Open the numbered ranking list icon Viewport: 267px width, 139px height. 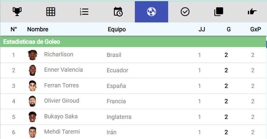(x=84, y=12)
